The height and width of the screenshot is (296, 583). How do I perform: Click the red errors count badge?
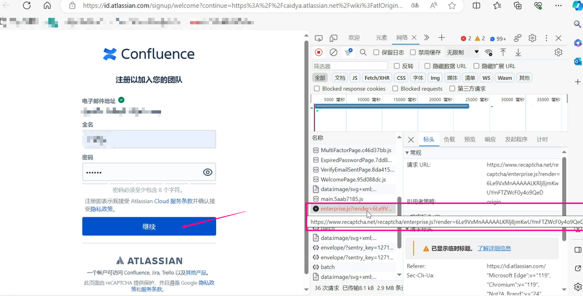click(x=466, y=38)
